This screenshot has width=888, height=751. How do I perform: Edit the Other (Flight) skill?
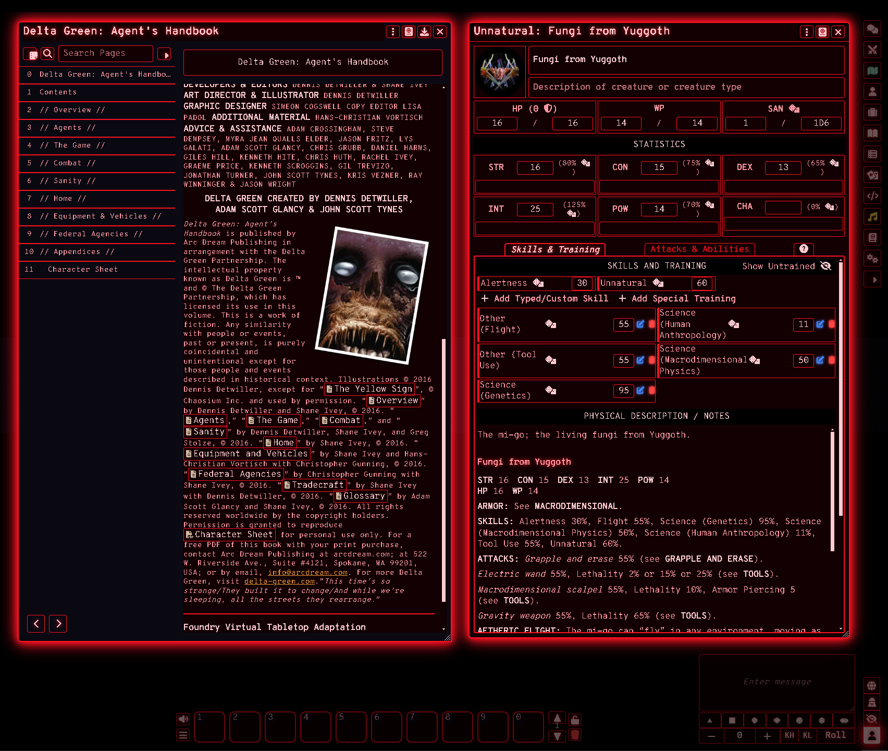pyautogui.click(x=640, y=324)
